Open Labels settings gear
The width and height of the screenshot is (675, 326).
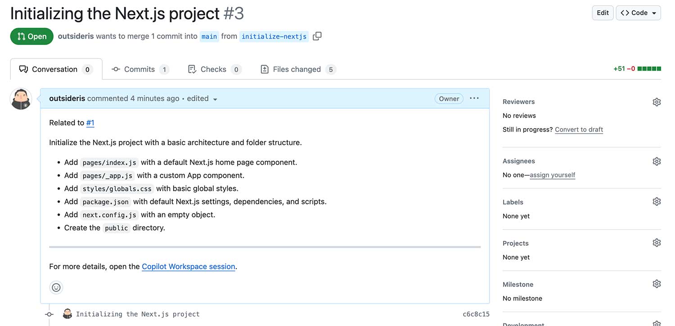[x=657, y=202]
